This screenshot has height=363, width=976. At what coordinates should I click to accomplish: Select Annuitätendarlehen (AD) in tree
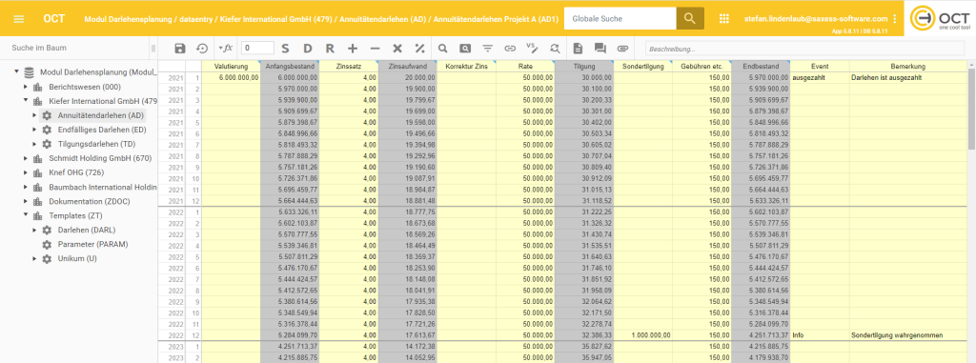click(100, 115)
